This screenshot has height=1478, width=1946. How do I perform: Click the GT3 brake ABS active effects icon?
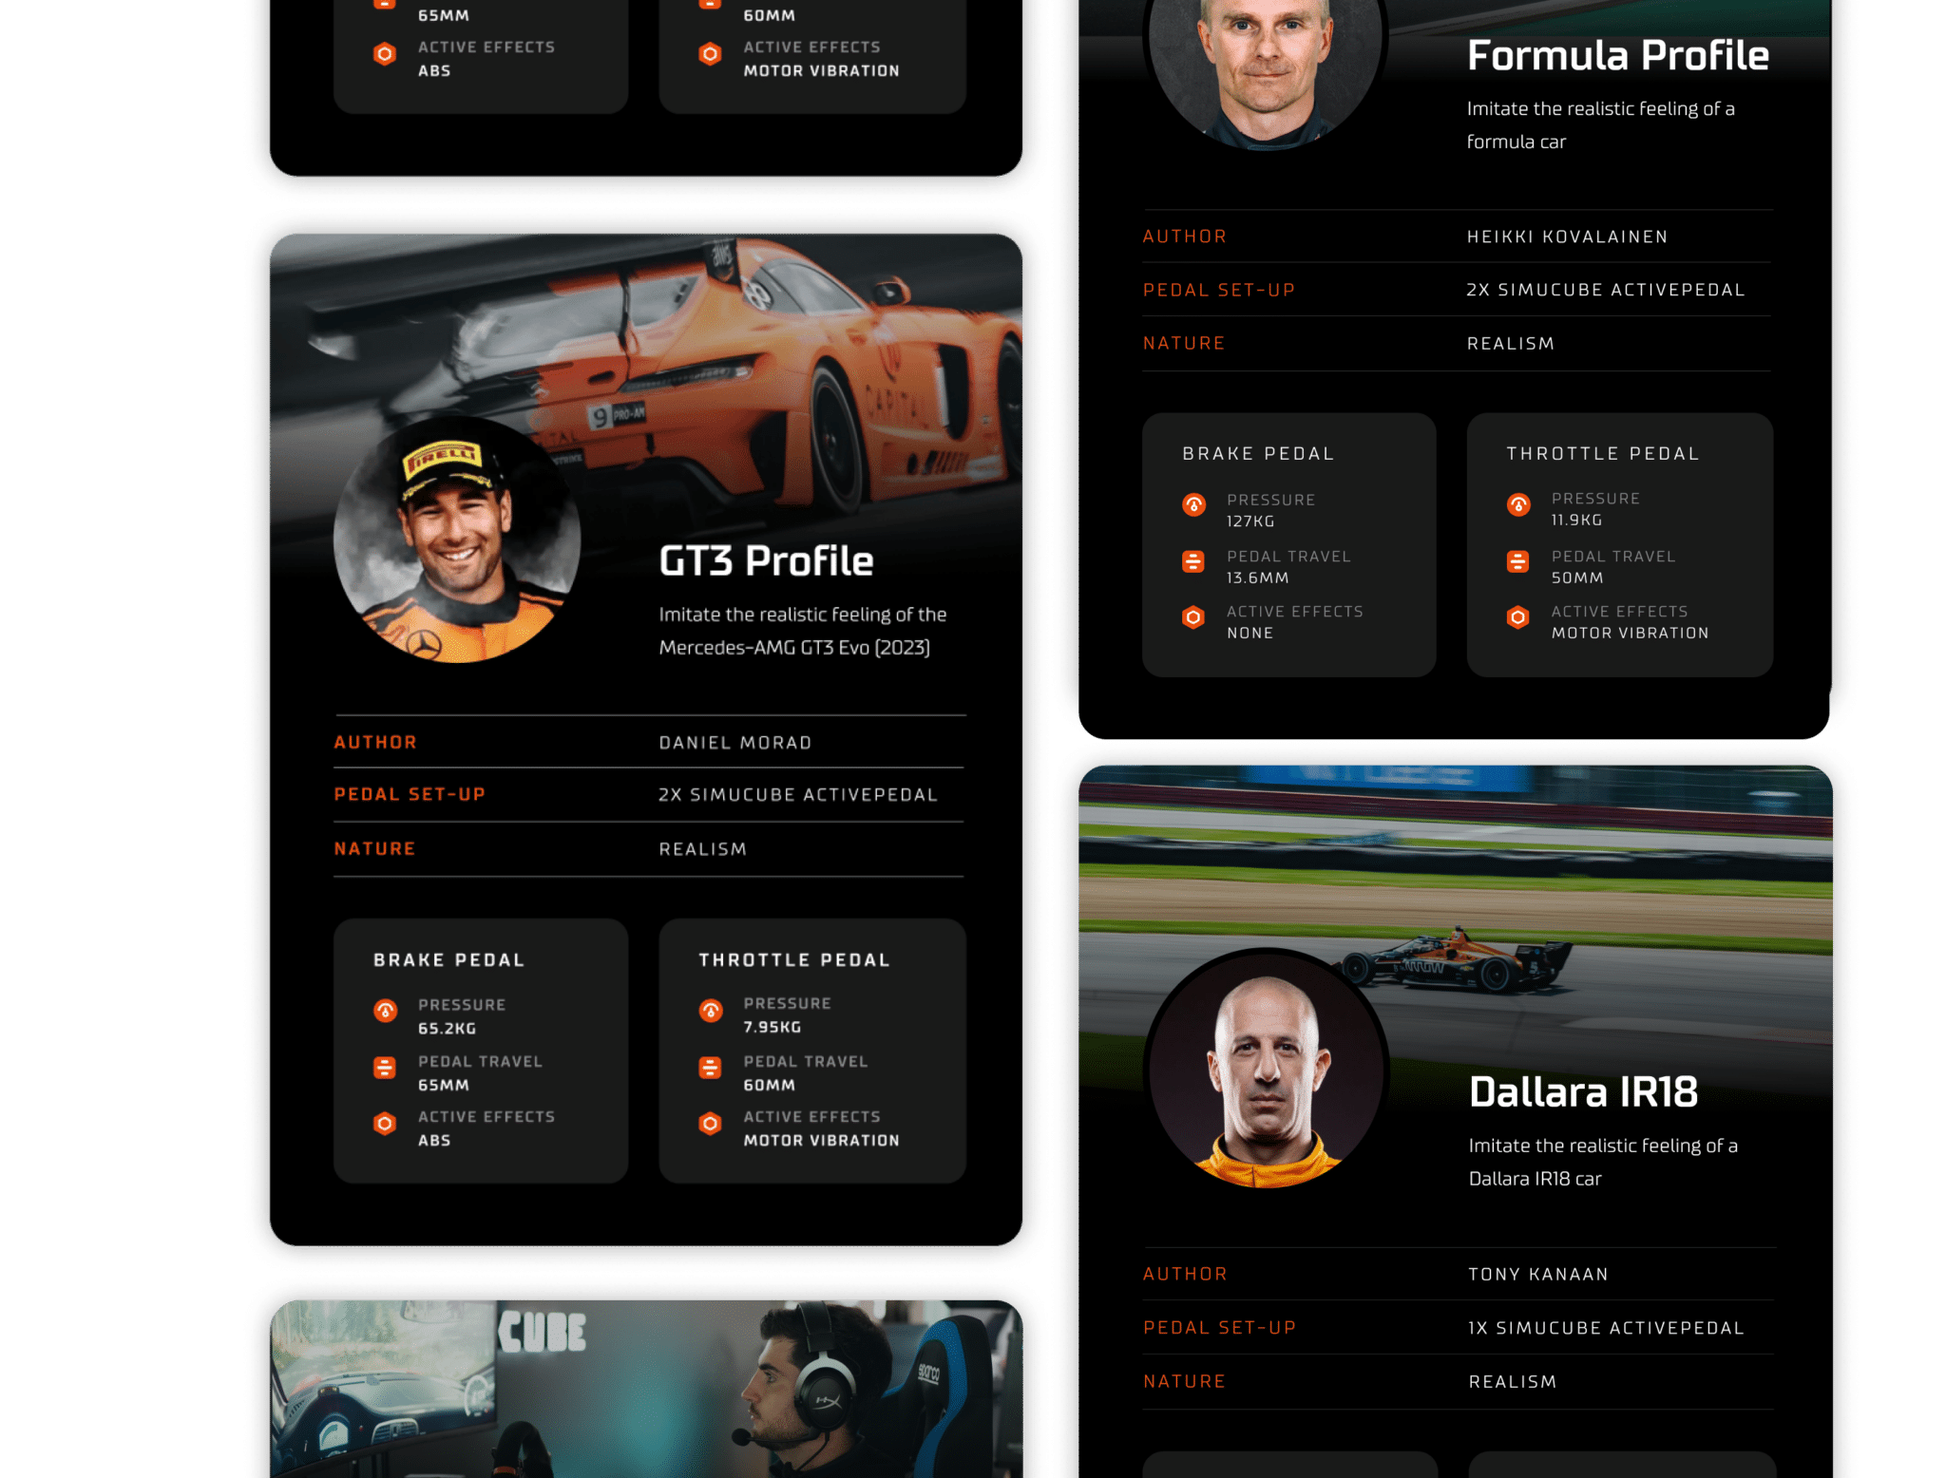point(385,1124)
